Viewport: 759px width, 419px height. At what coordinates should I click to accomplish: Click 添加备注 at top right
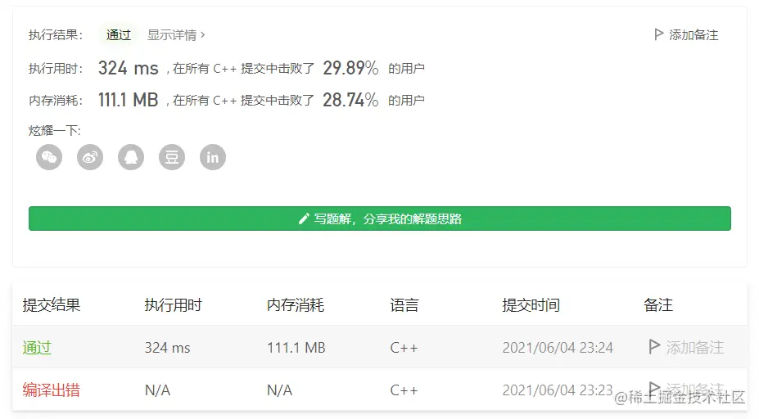pyautogui.click(x=693, y=35)
